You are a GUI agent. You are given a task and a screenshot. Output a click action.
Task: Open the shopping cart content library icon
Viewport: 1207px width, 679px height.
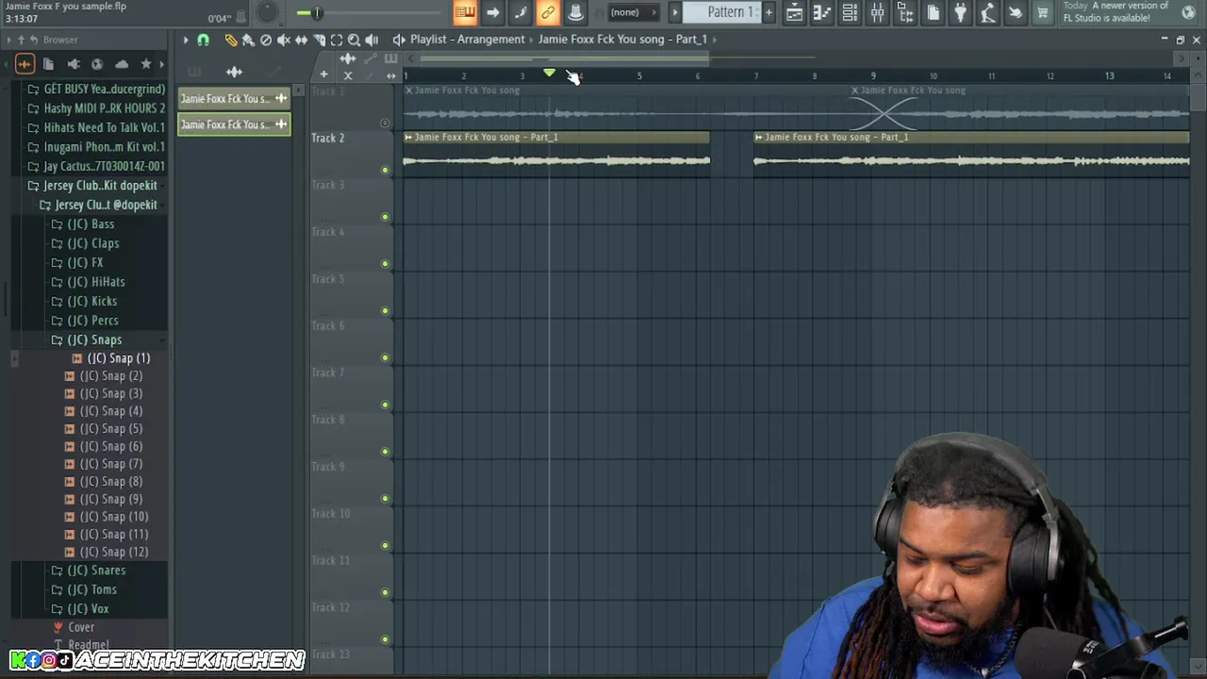[x=1043, y=12]
